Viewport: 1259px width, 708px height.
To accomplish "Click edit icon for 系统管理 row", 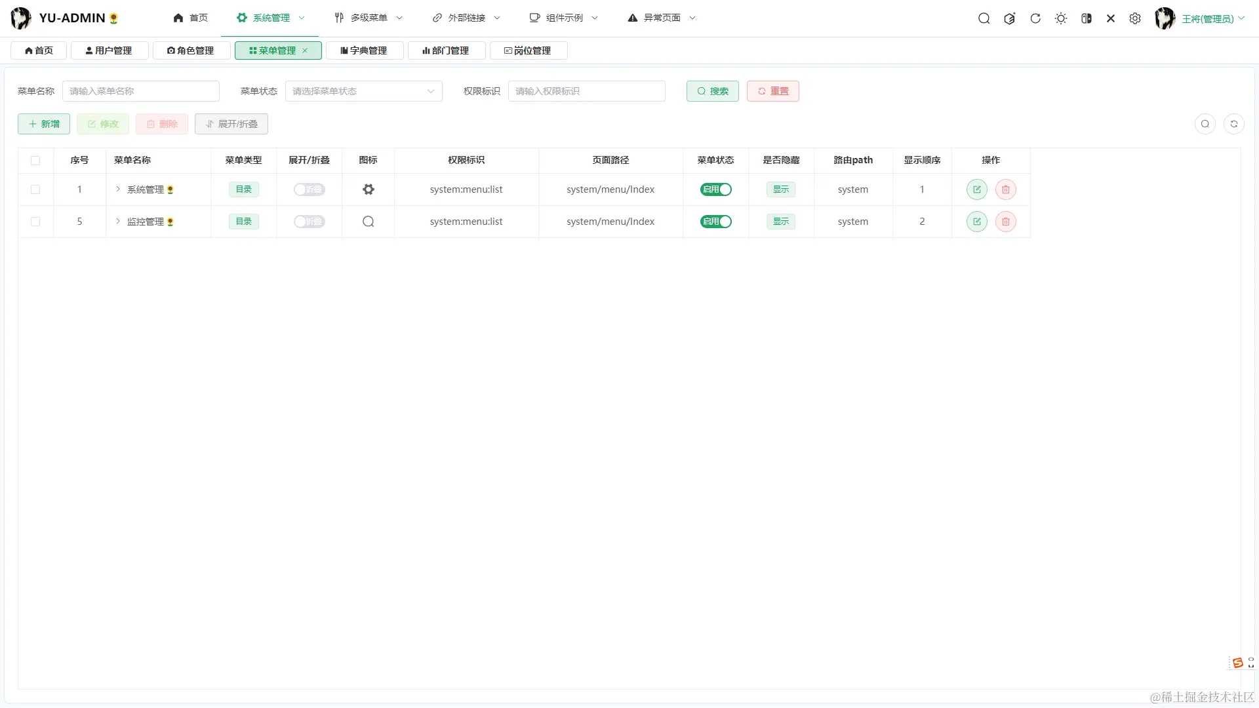I will (976, 189).
